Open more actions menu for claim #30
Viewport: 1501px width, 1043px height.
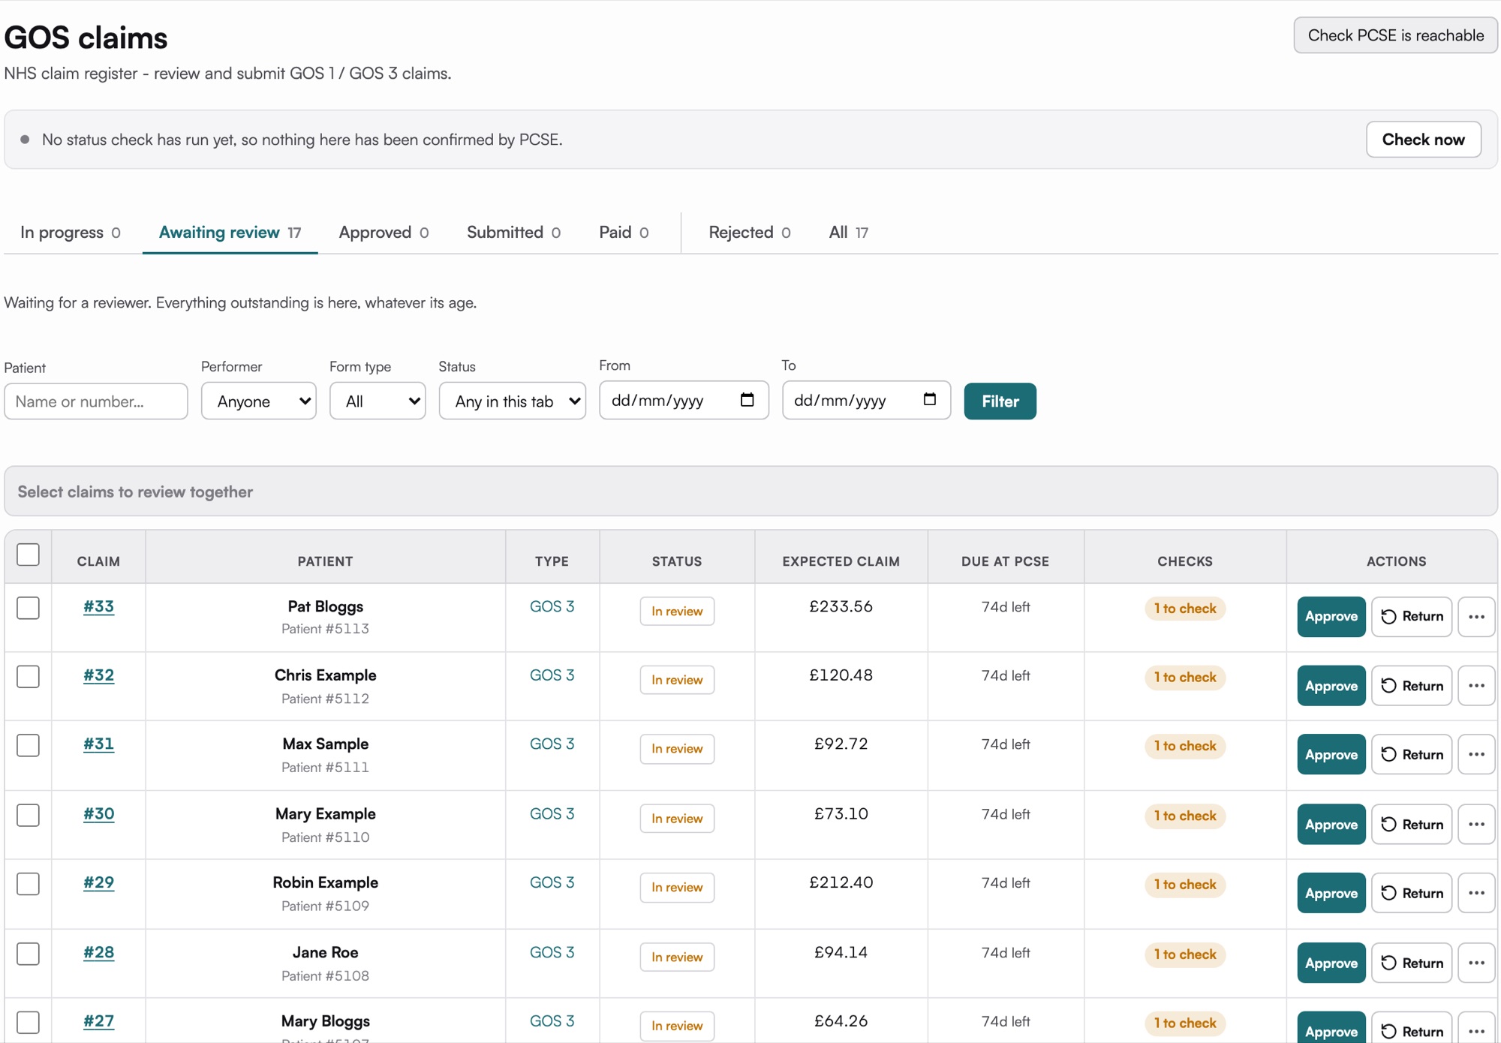1476,825
